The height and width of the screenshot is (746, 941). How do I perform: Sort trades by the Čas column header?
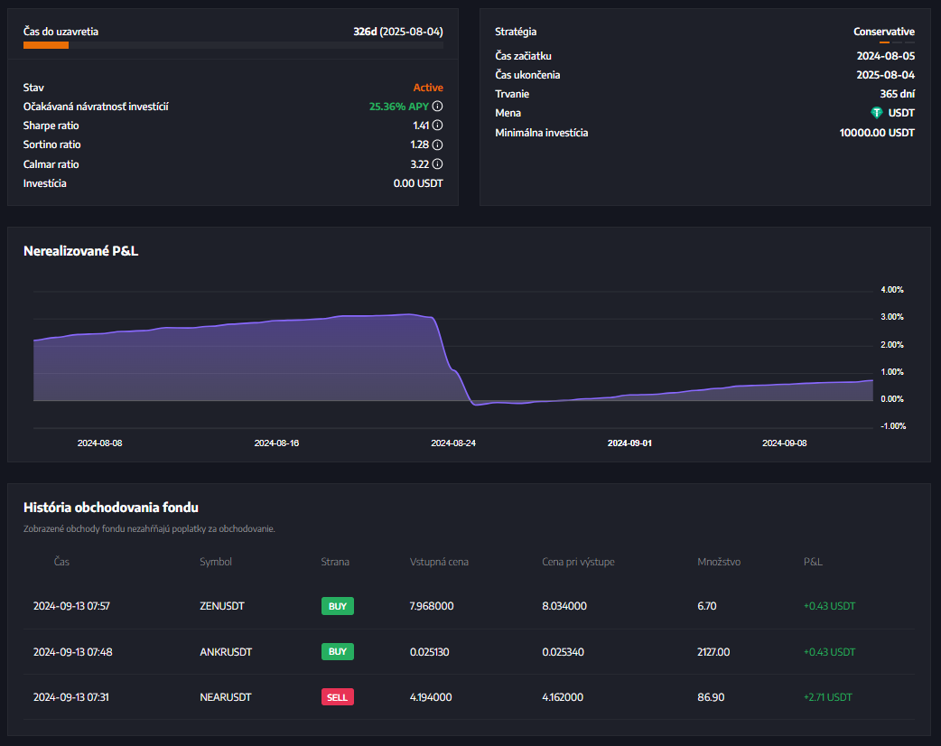(x=61, y=562)
